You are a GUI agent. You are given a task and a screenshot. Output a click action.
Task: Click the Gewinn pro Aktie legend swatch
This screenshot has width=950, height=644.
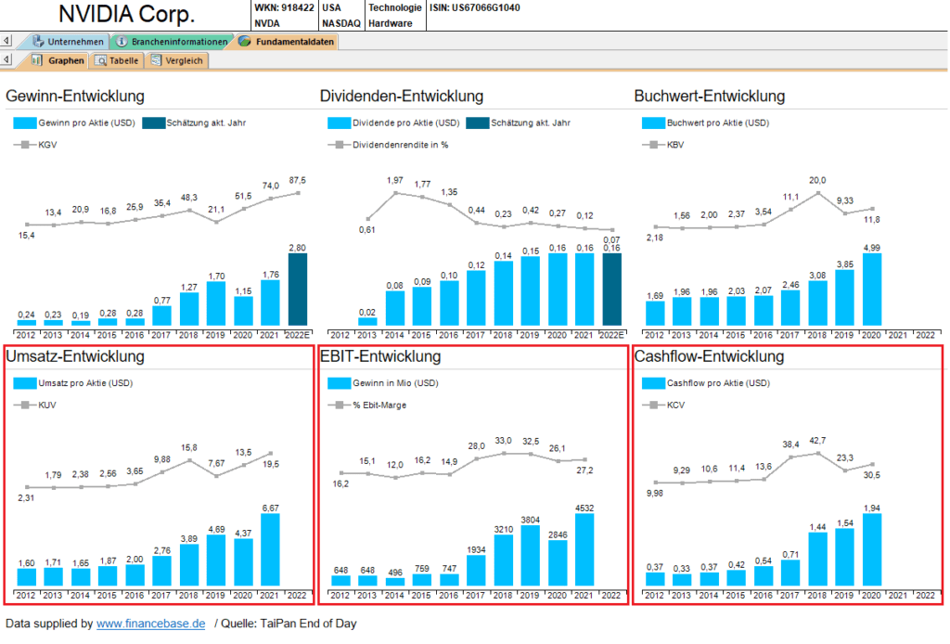(24, 122)
